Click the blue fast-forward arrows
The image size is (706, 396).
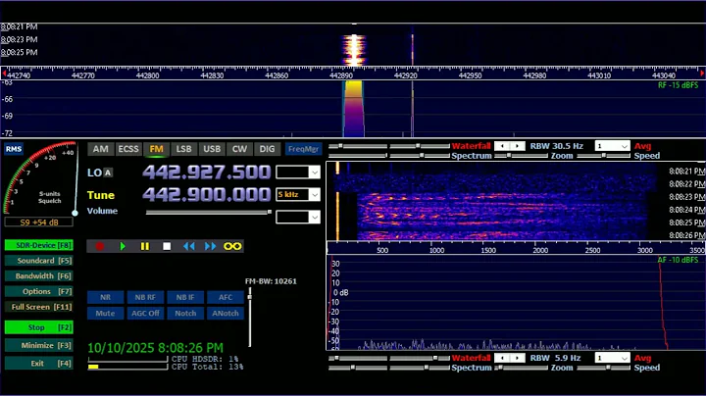210,246
